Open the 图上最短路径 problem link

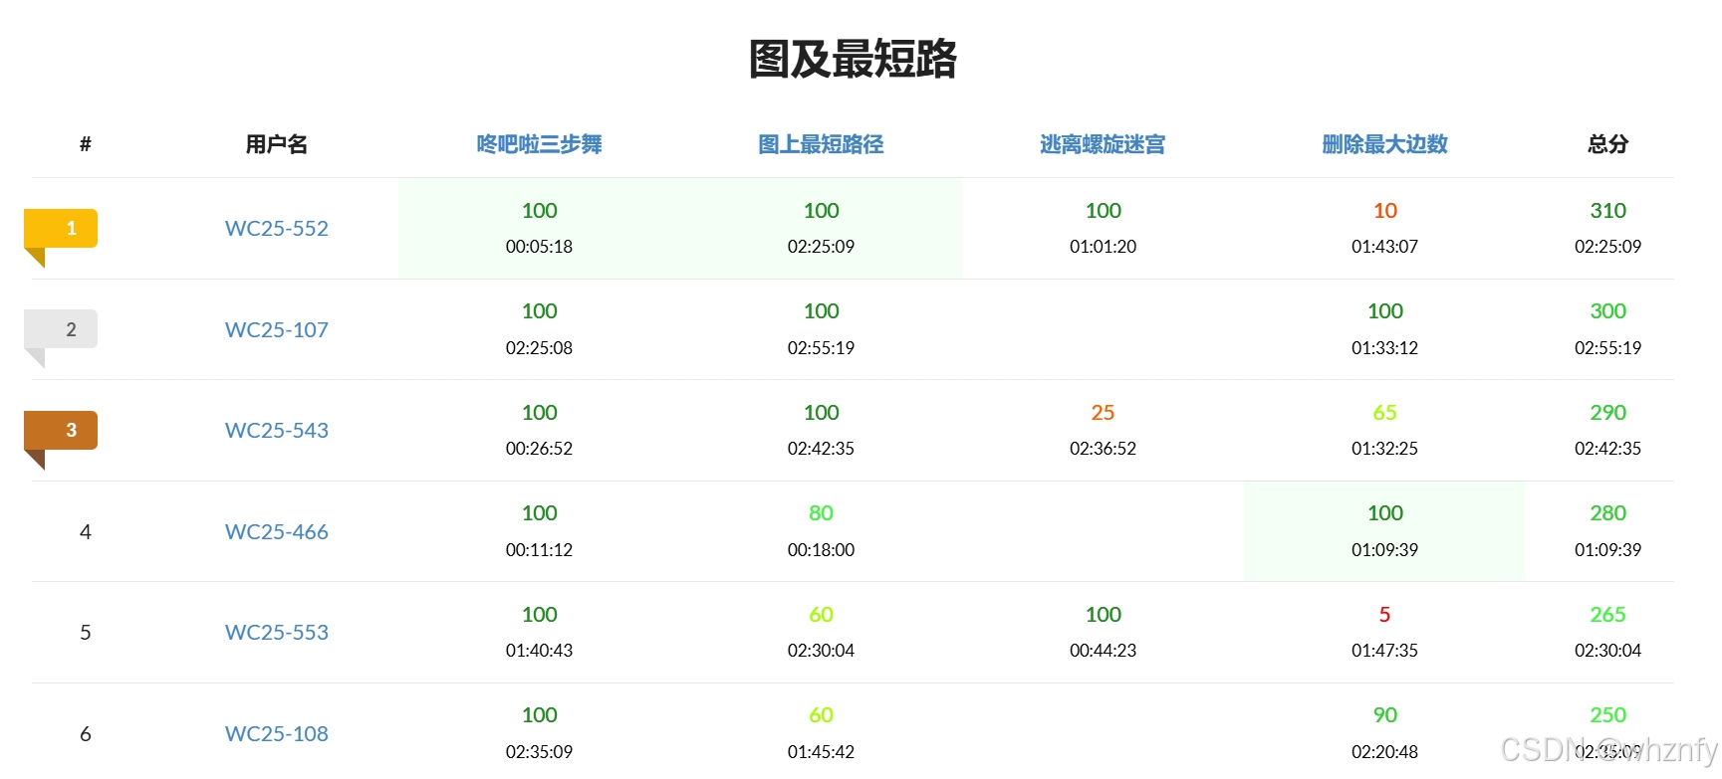tap(821, 144)
